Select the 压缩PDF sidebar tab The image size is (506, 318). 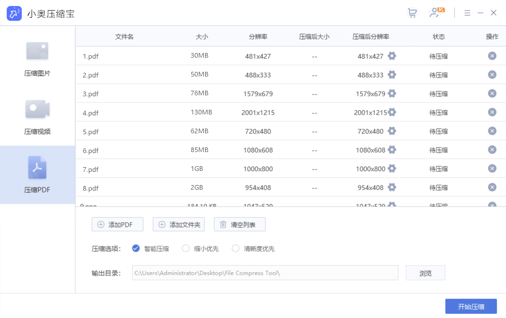37,175
